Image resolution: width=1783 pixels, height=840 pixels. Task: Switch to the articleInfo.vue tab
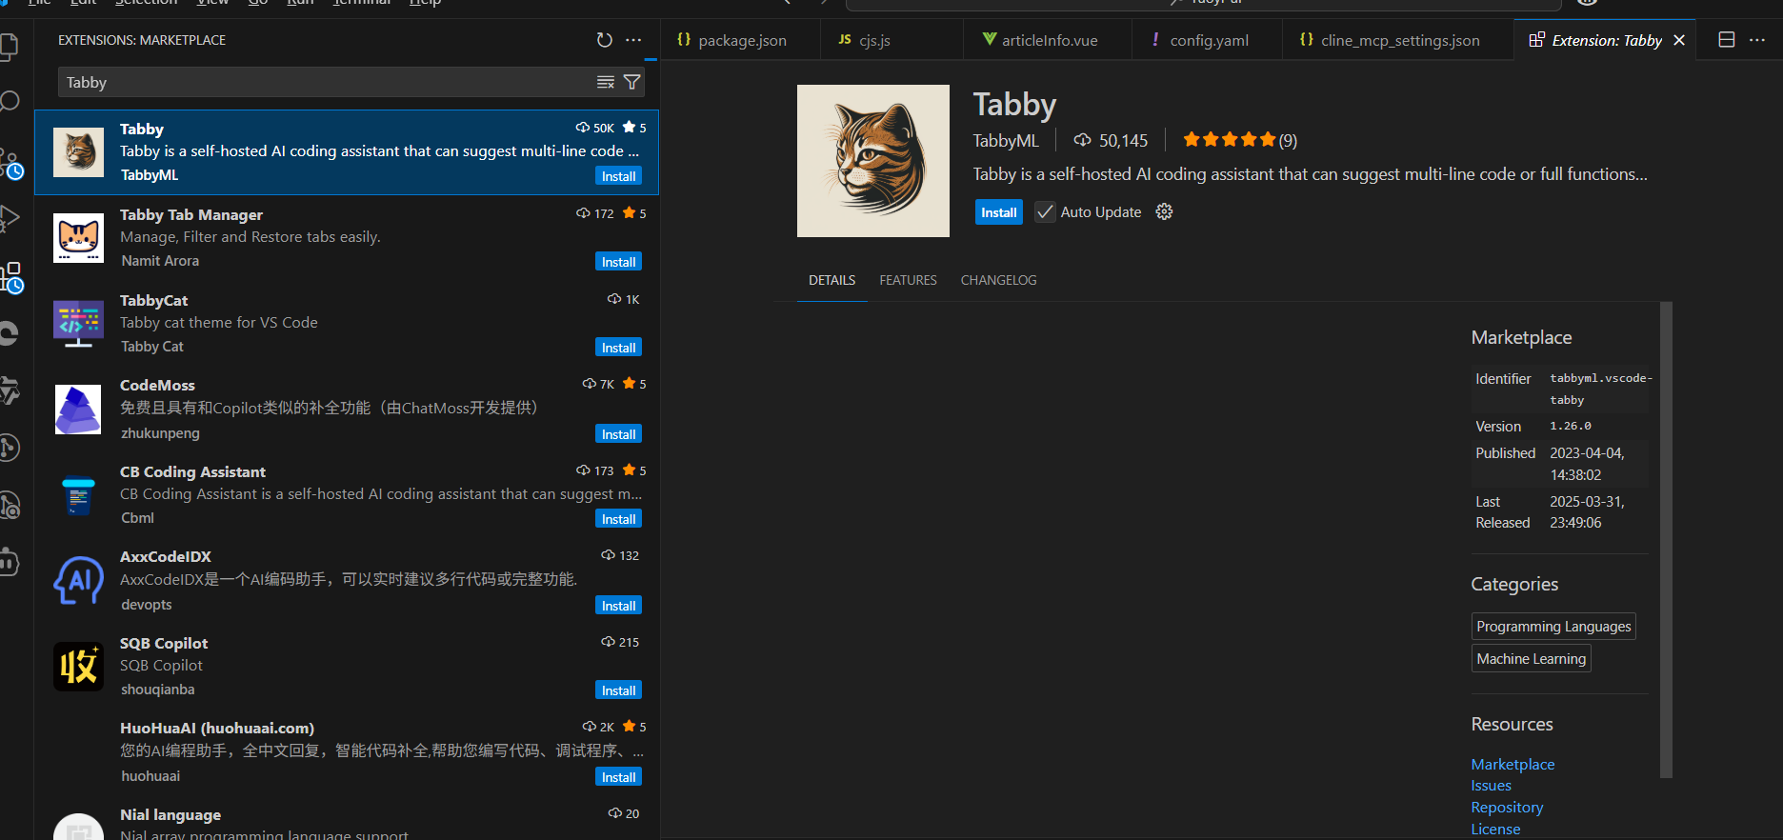tap(1047, 40)
